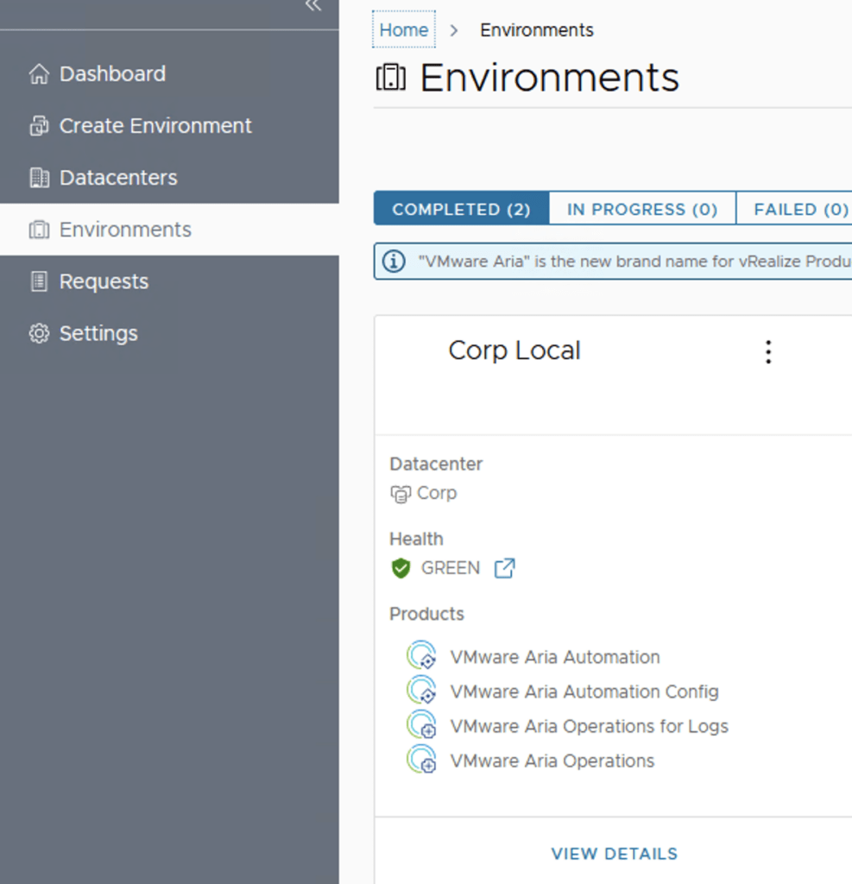Click the VMware Aria Automation product icon

421,655
